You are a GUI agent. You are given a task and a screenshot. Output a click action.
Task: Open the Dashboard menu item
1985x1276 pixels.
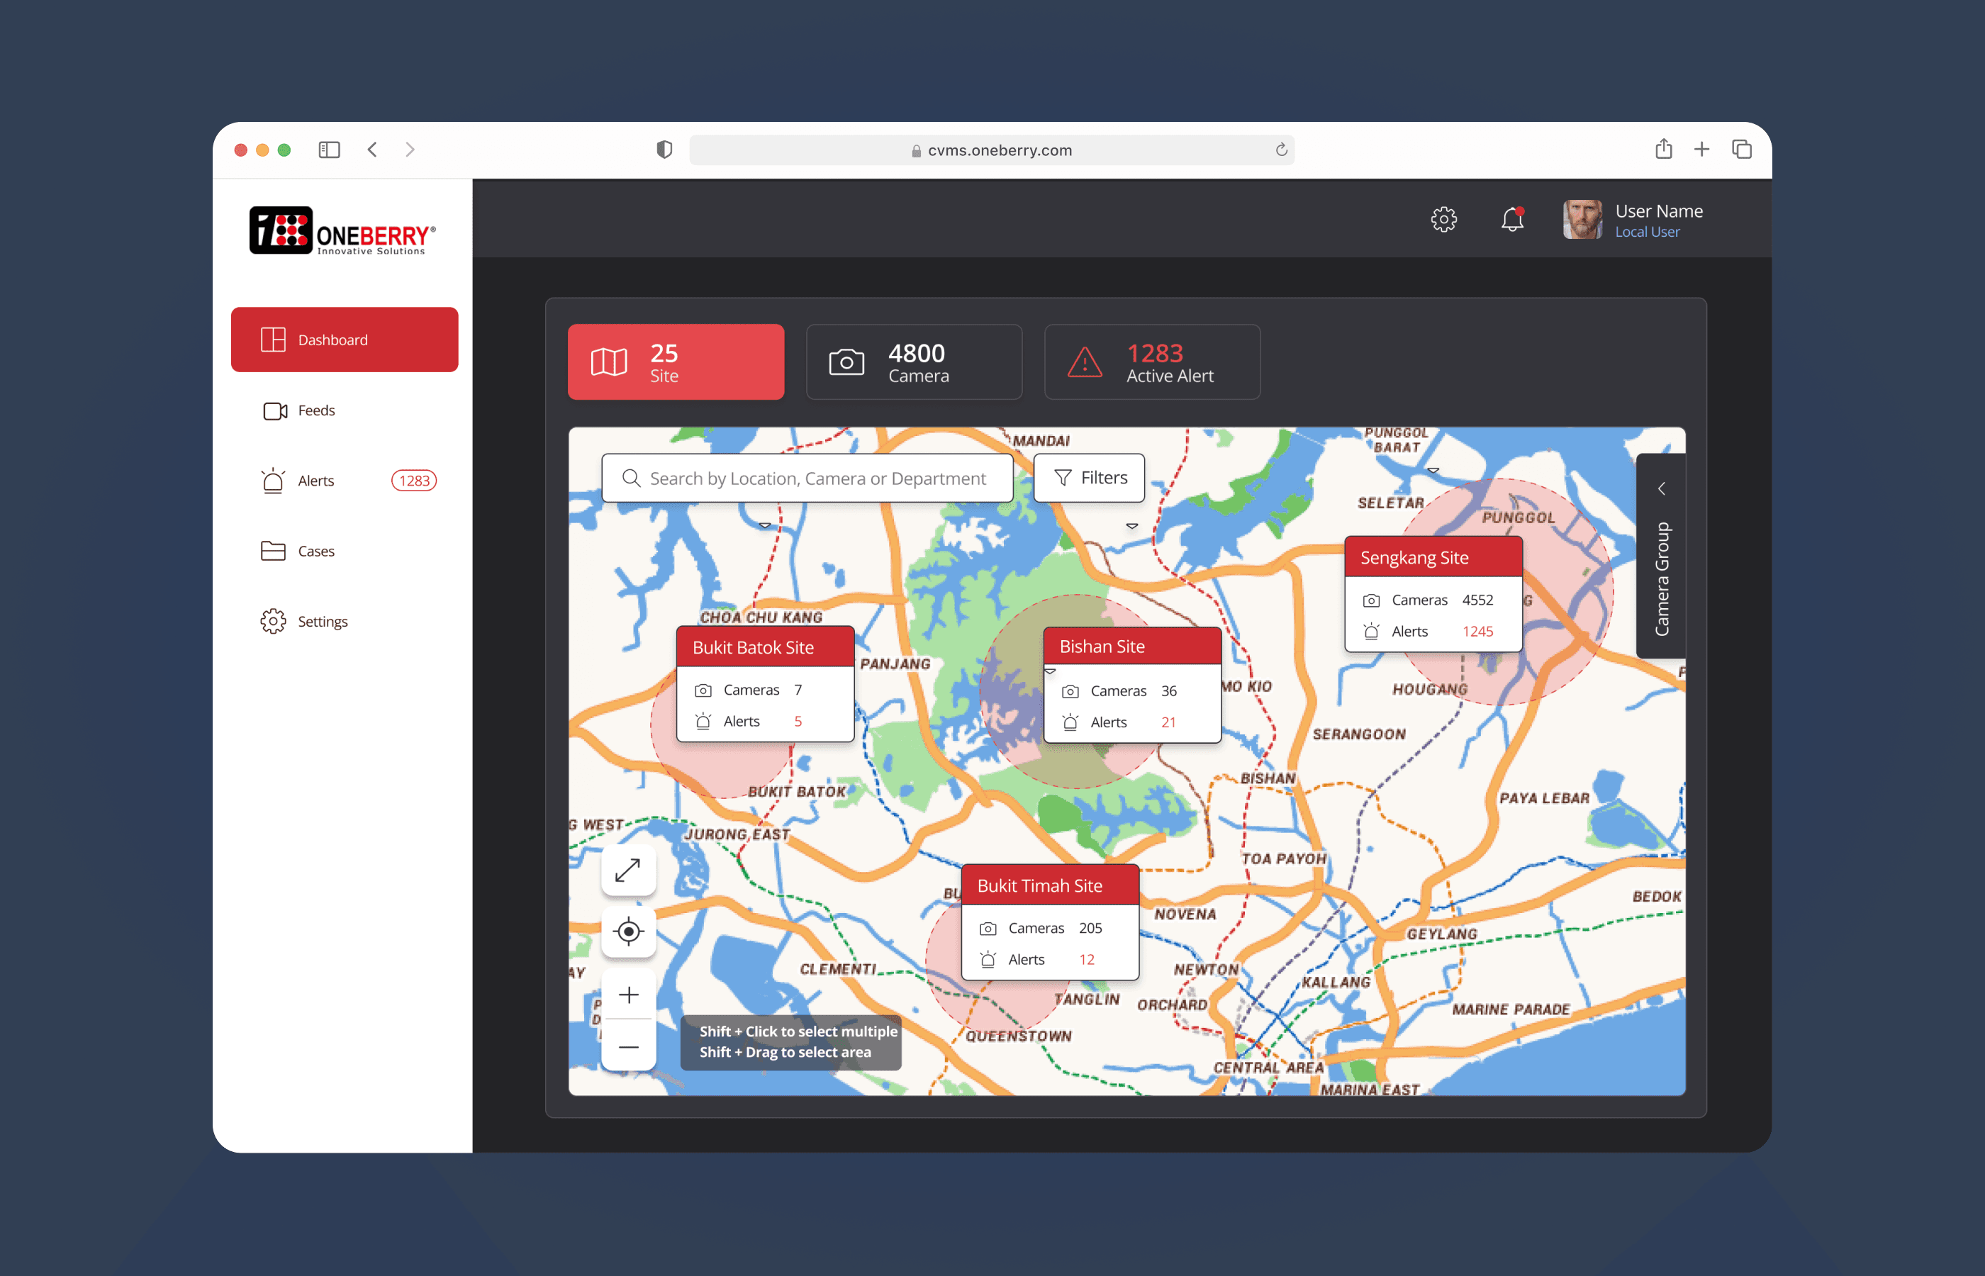coord(344,340)
